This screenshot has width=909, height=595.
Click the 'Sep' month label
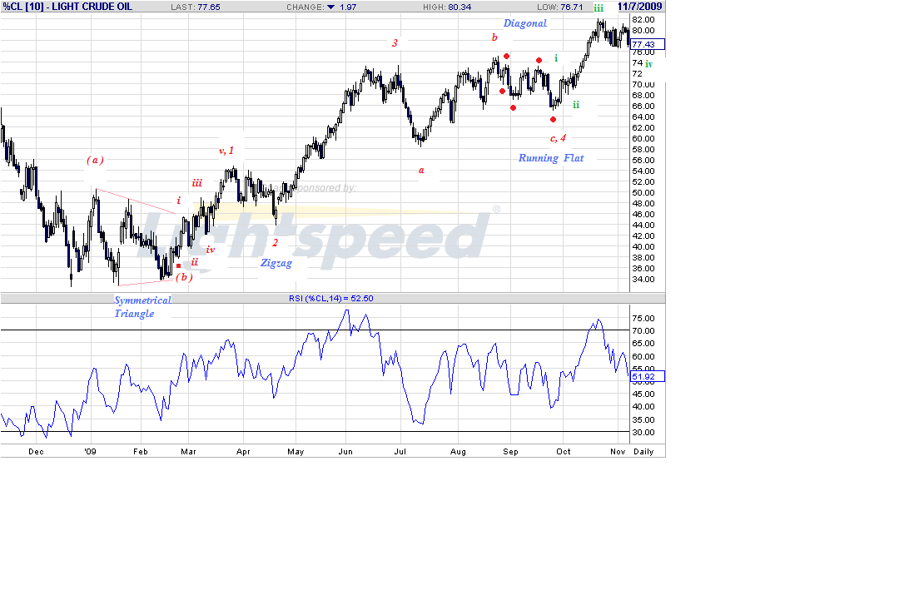511,451
